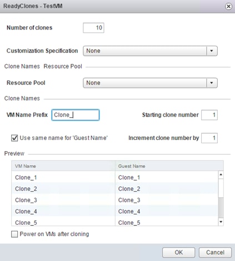This screenshot has height=261, width=235.
Task: Click the Cancel button
Action: 215,252
